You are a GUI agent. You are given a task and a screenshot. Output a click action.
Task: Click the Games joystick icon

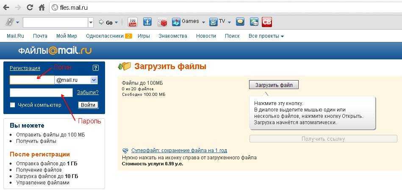click(176, 22)
